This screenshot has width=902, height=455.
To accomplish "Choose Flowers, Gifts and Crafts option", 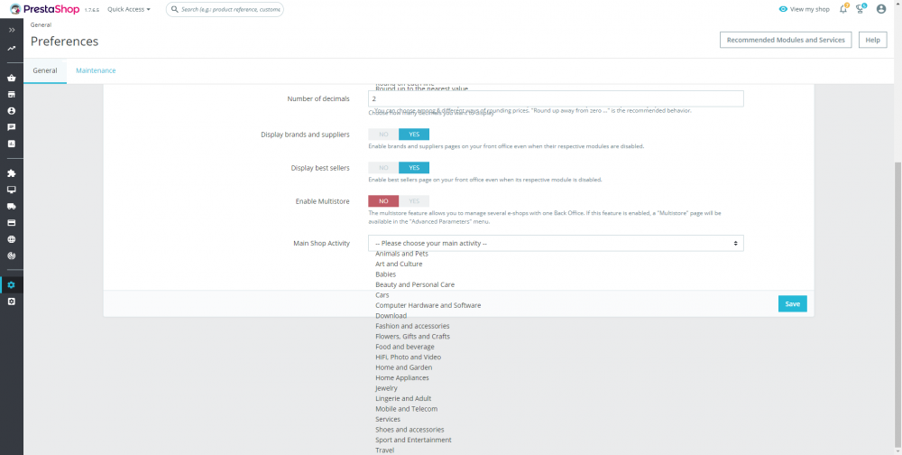I will pyautogui.click(x=412, y=337).
